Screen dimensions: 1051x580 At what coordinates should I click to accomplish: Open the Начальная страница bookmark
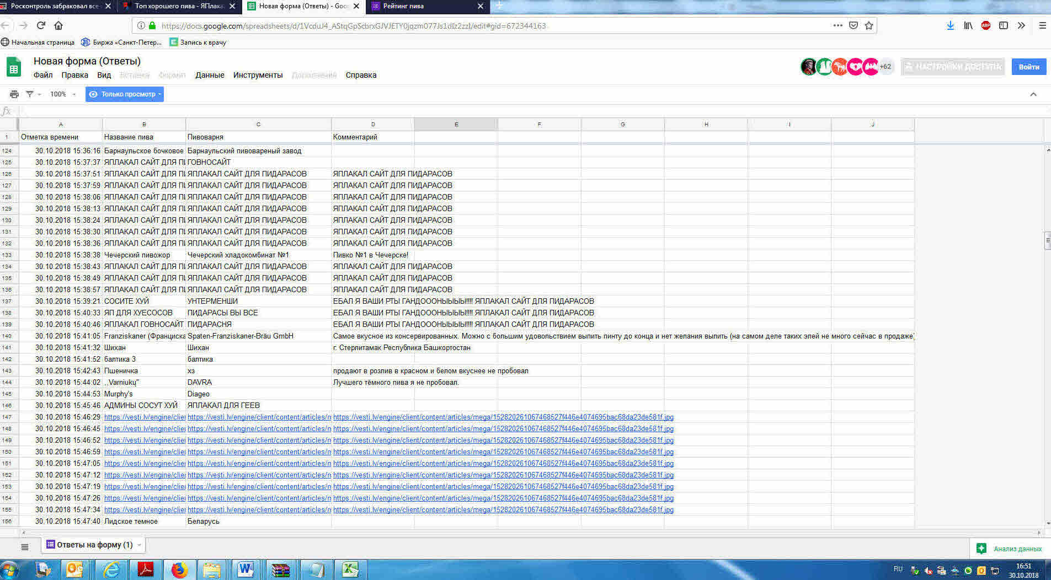pos(38,42)
